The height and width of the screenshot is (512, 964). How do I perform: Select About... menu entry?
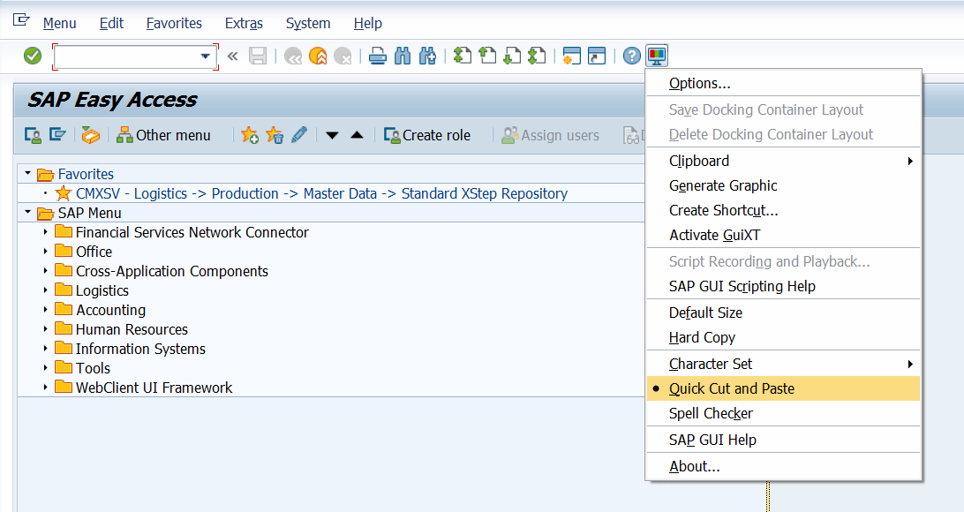point(783,466)
